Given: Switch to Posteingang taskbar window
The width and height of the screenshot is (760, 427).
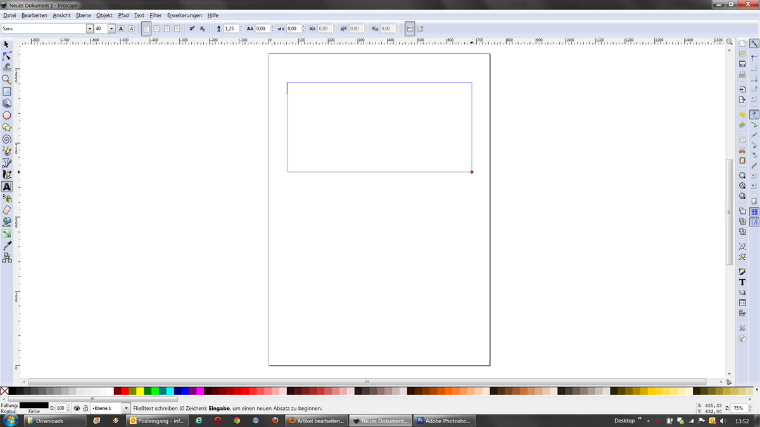Looking at the screenshot, I should click(x=156, y=420).
